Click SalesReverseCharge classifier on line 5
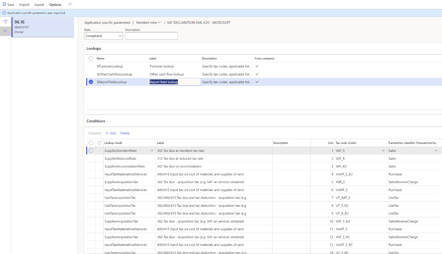Viewport: 442px width, 254px height. point(403,182)
